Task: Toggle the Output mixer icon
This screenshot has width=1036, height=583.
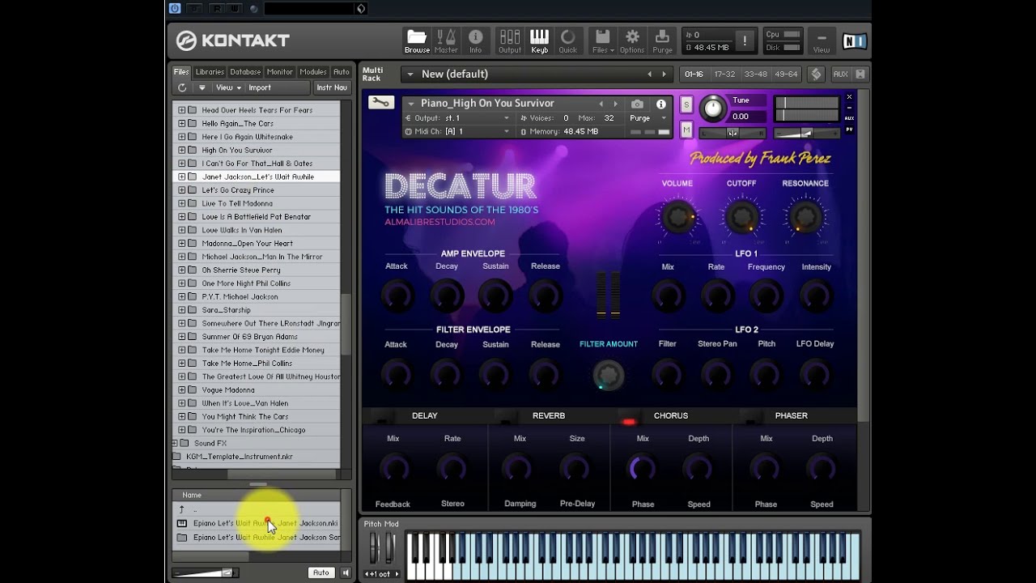Action: (x=510, y=40)
